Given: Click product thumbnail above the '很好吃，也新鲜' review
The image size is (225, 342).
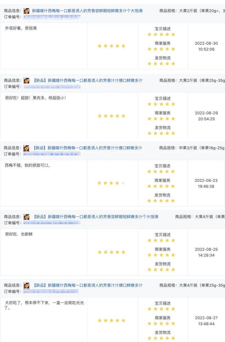Looking at the screenshot, I should (26, 217).
